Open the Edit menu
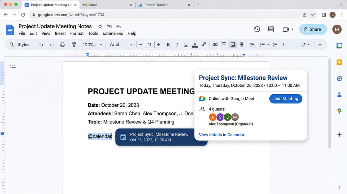347x194 pixels. click(x=33, y=33)
